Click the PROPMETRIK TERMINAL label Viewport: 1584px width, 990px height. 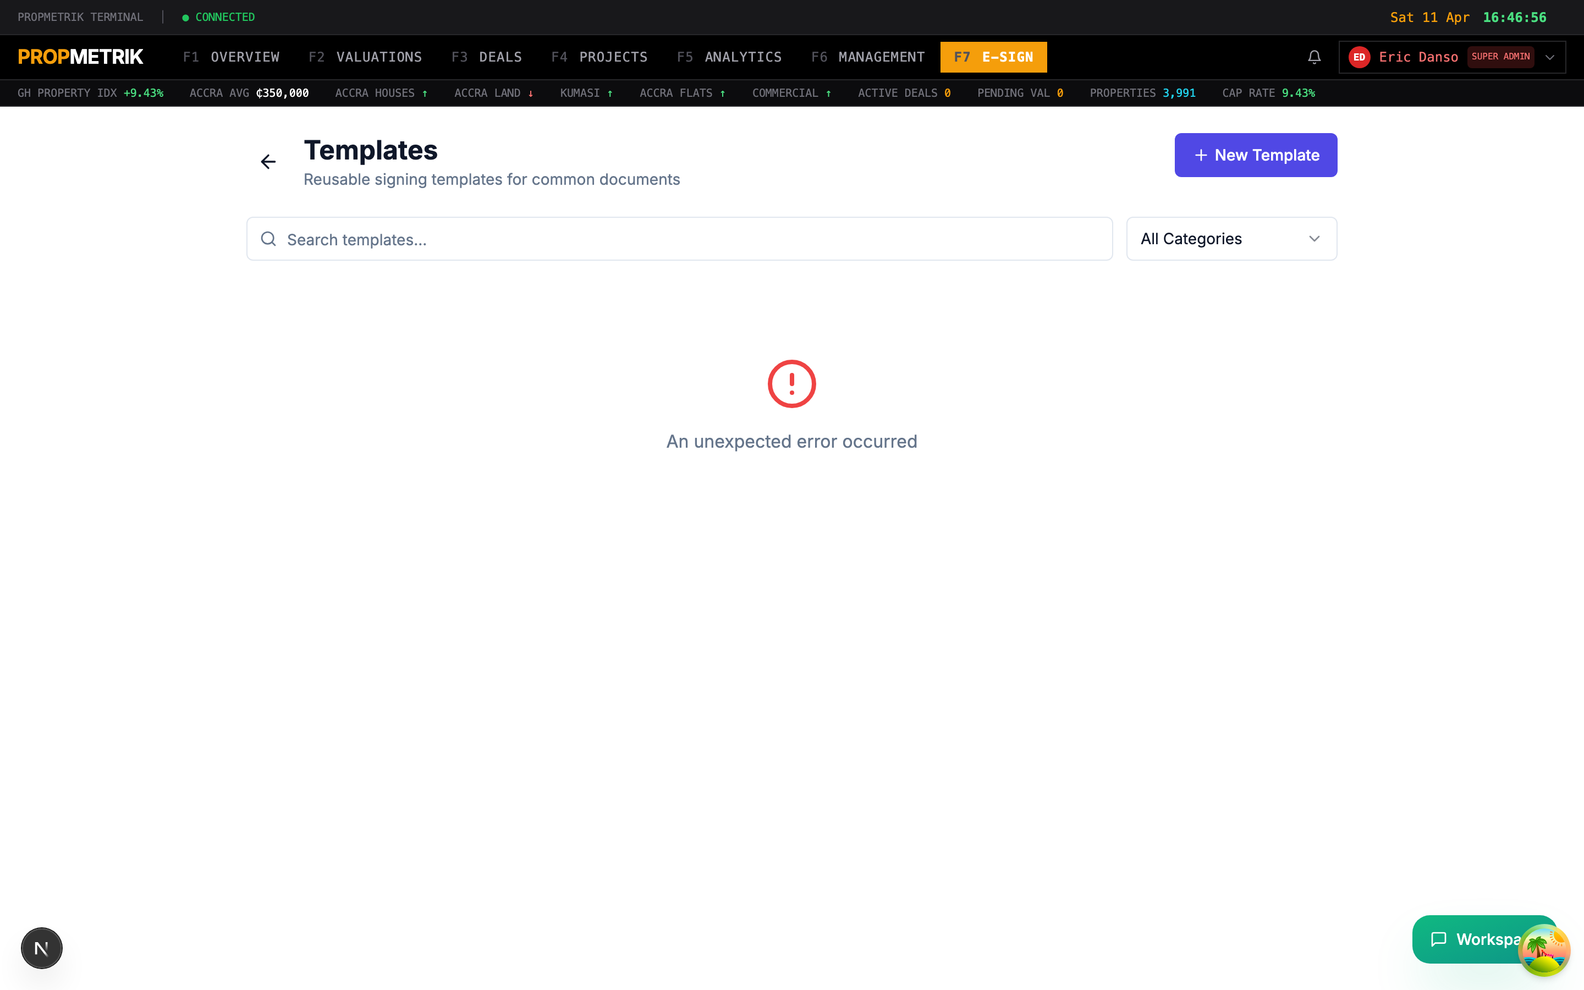(80, 17)
